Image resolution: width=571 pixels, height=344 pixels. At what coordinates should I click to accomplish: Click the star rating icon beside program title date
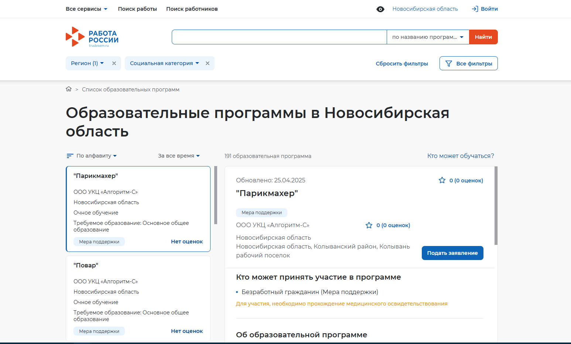pos(442,181)
